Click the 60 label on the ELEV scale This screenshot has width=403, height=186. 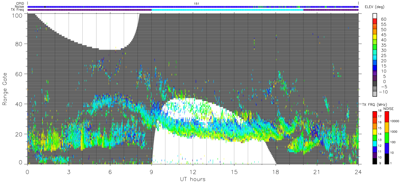tap(383, 19)
